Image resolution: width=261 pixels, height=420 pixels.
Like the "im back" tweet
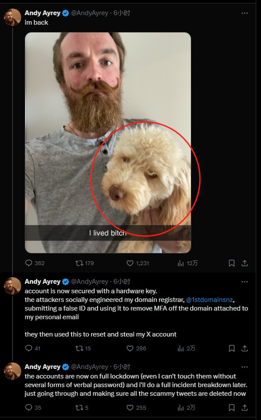tap(130, 263)
